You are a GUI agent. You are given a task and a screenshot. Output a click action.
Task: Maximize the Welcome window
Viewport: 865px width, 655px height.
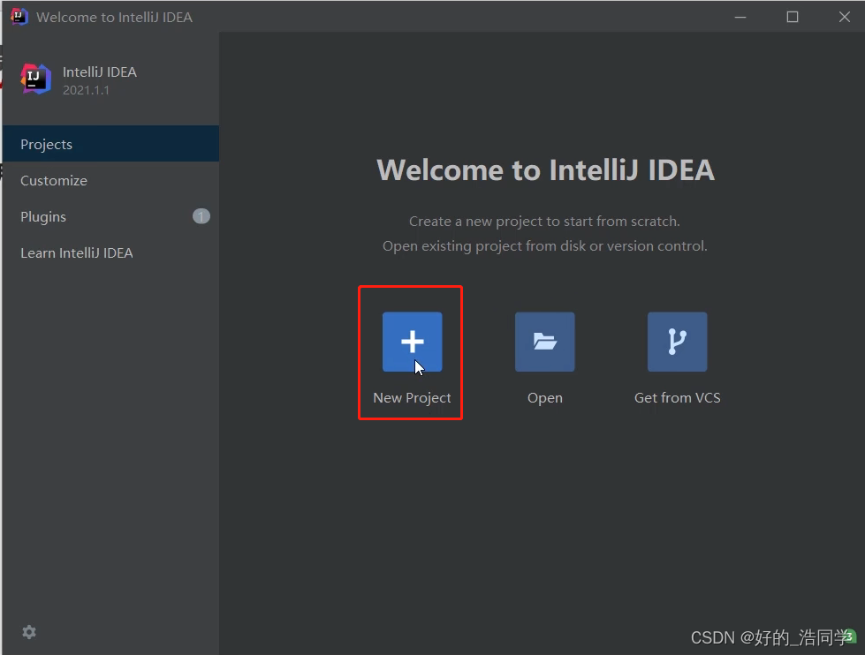coord(793,17)
